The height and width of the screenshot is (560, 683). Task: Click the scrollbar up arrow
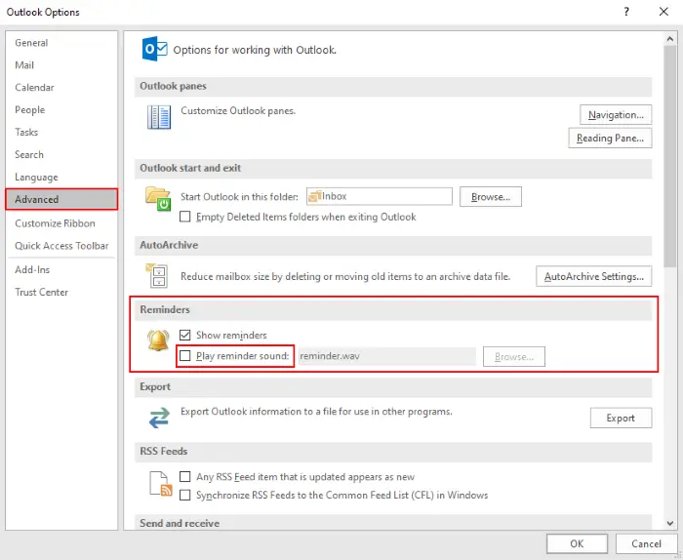pos(670,39)
